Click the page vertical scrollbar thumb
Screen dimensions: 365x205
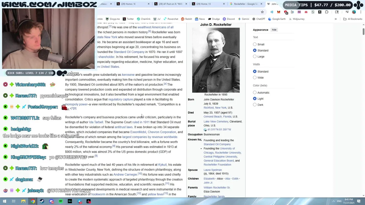[x=363, y=31]
